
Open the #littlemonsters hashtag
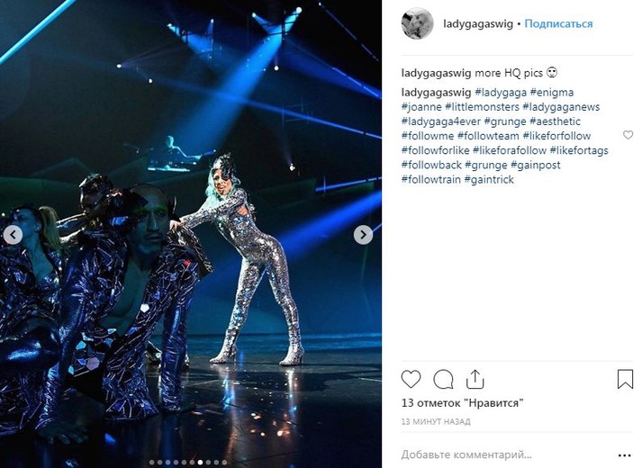pyautogui.click(x=482, y=107)
